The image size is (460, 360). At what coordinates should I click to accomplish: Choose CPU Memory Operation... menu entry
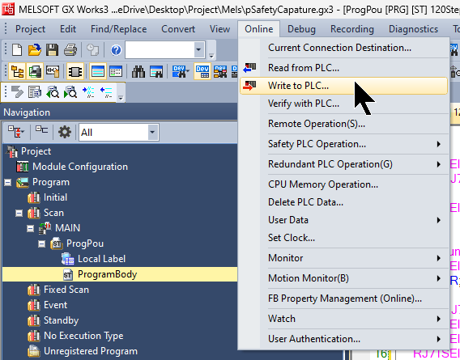click(x=344, y=184)
